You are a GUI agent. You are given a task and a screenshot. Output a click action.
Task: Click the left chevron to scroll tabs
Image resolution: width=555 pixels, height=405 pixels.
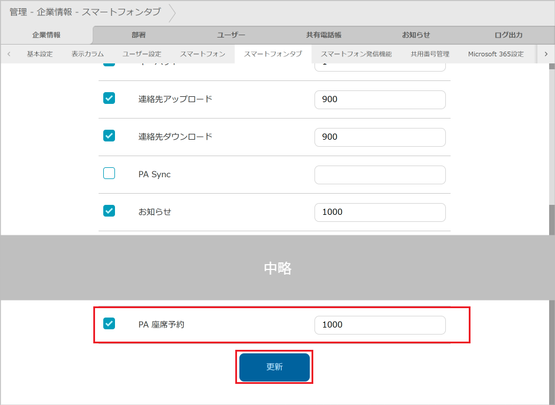coord(9,53)
